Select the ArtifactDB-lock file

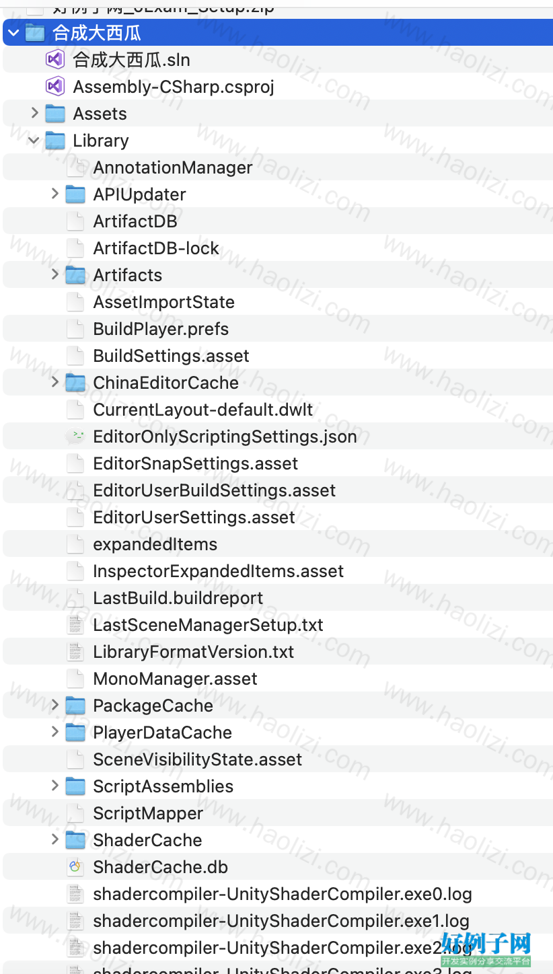156,248
